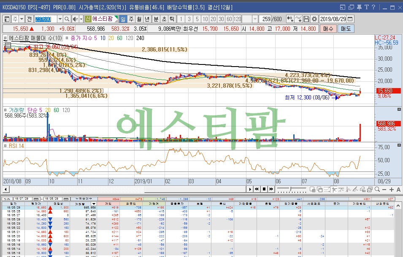The image size is (403, 257).
Task: Click the crosshair cursor tool icon
Action: tap(334, 190)
